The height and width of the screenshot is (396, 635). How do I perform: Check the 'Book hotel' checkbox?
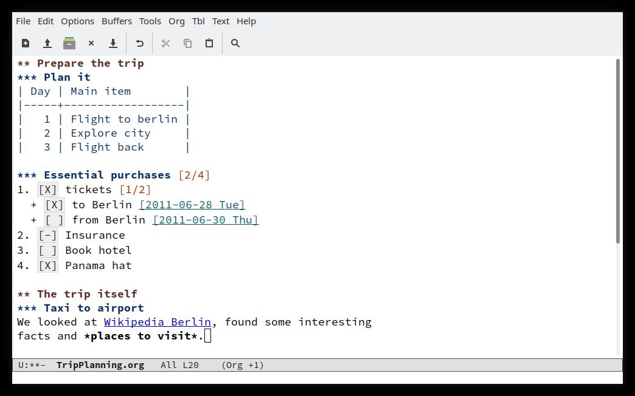48,250
